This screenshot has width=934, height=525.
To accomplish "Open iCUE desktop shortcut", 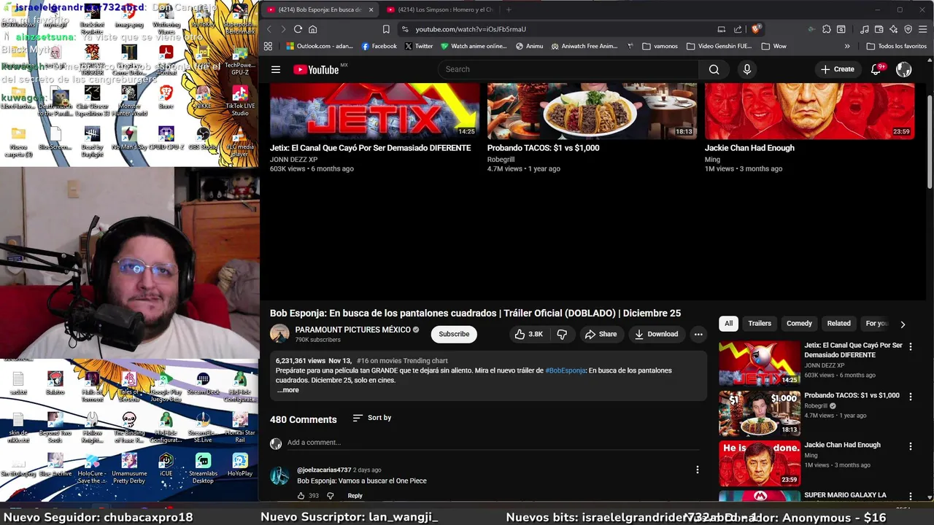I will (166, 464).
